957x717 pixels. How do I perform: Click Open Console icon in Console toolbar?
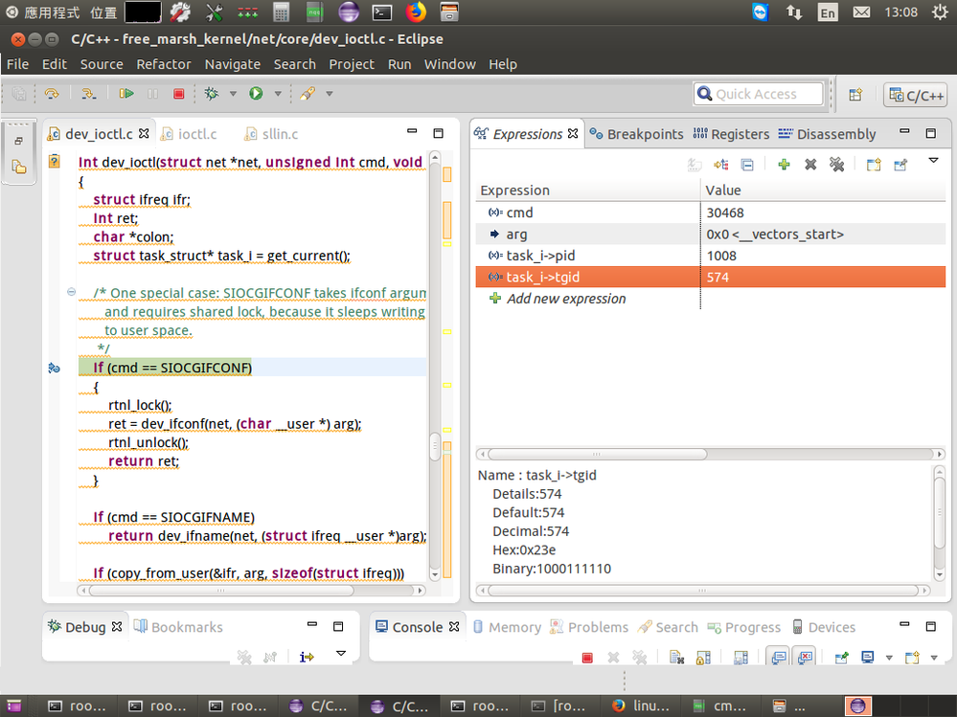912,658
